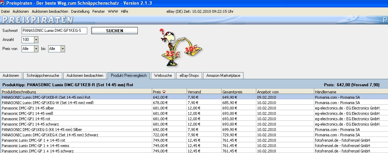Click the red sort arrow in Preis column

164,92
